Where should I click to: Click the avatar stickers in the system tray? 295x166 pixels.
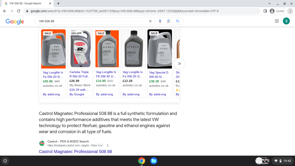click(x=262, y=161)
